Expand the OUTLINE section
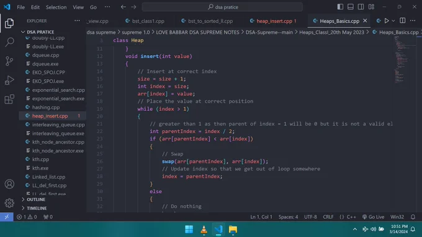422x237 pixels. [x=53, y=199]
